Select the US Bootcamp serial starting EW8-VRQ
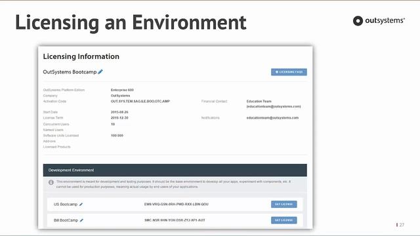This screenshot has width=420, height=236. click(x=177, y=204)
